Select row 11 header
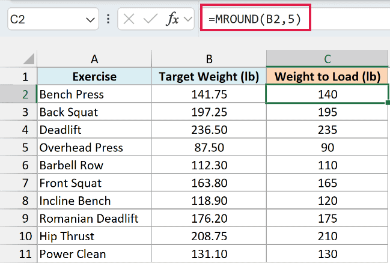The height and width of the screenshot is (263, 390). (19, 254)
